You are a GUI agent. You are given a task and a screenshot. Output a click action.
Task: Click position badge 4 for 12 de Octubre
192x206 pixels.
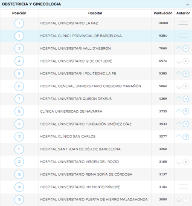(19, 61)
